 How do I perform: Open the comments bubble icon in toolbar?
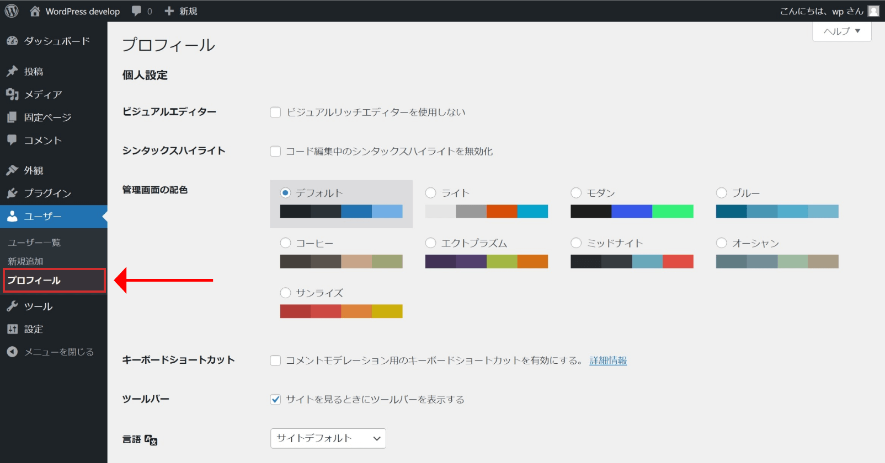(x=136, y=11)
